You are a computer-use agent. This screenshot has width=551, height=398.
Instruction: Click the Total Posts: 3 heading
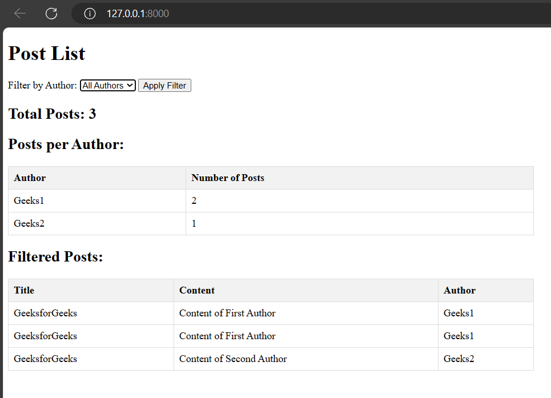52,114
